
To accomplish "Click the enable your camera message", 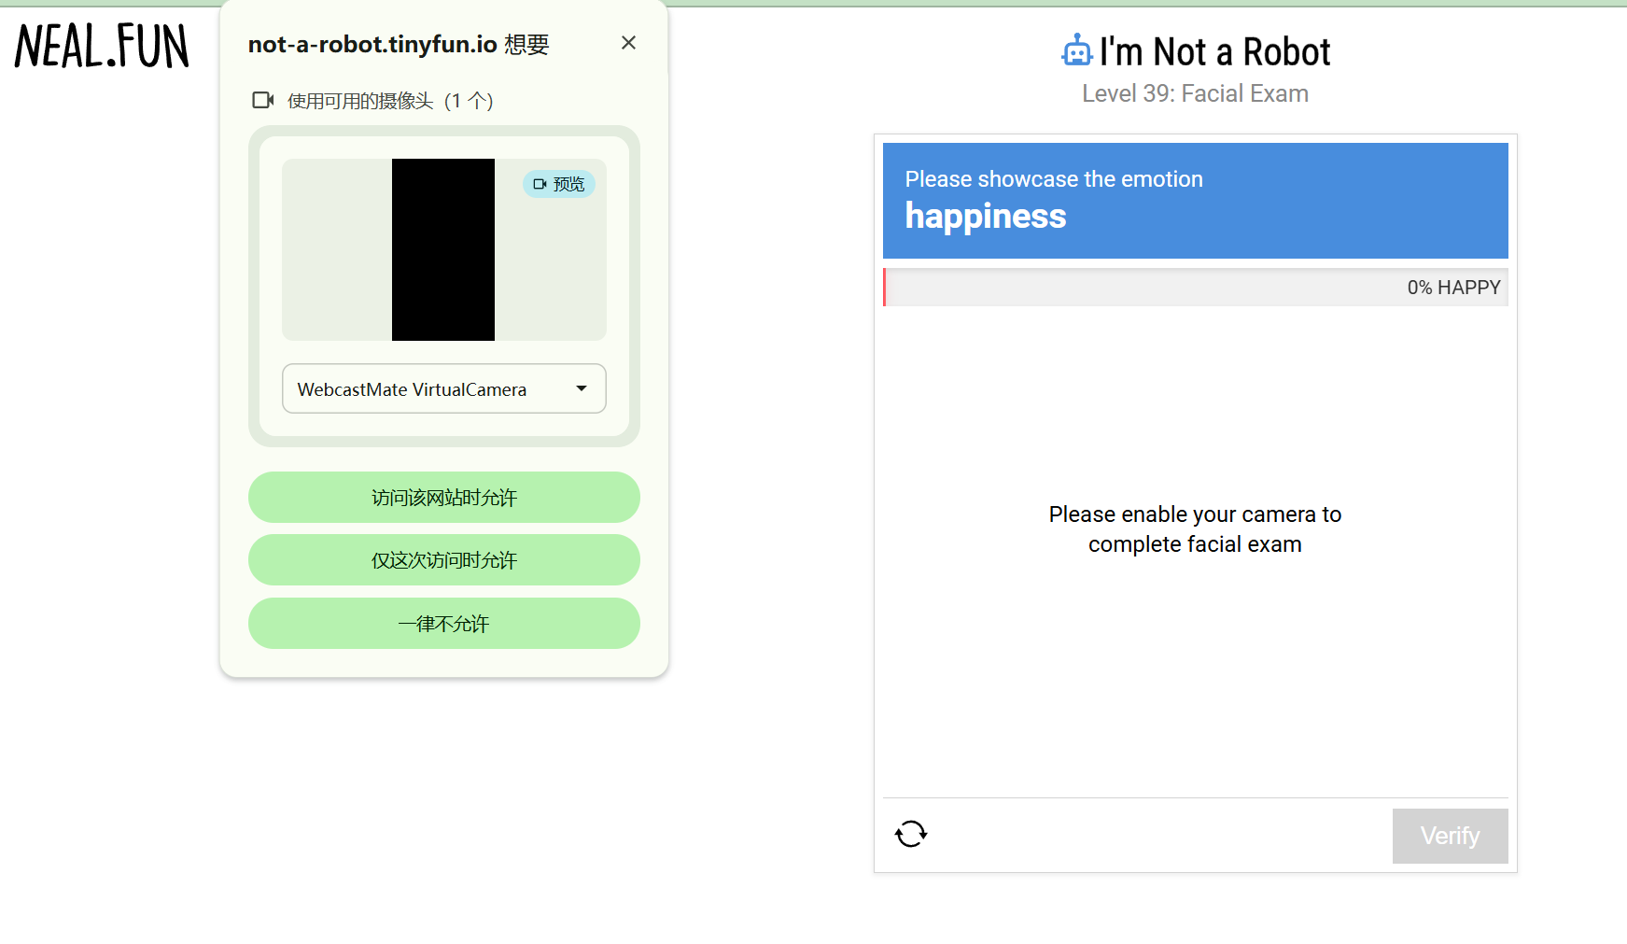I will tap(1195, 529).
